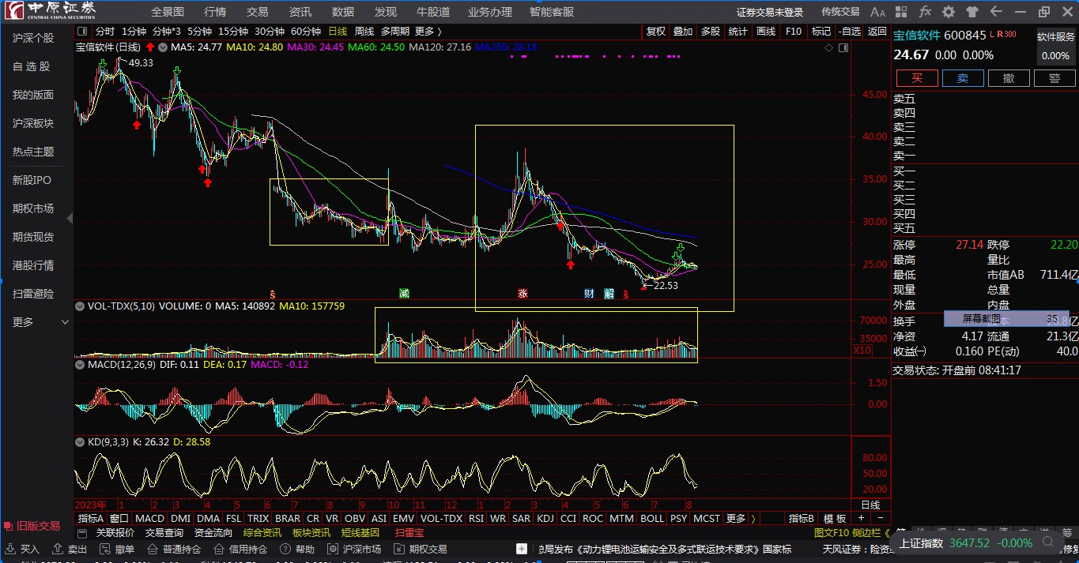Switch to the KDJ indicator tab

coord(545,519)
